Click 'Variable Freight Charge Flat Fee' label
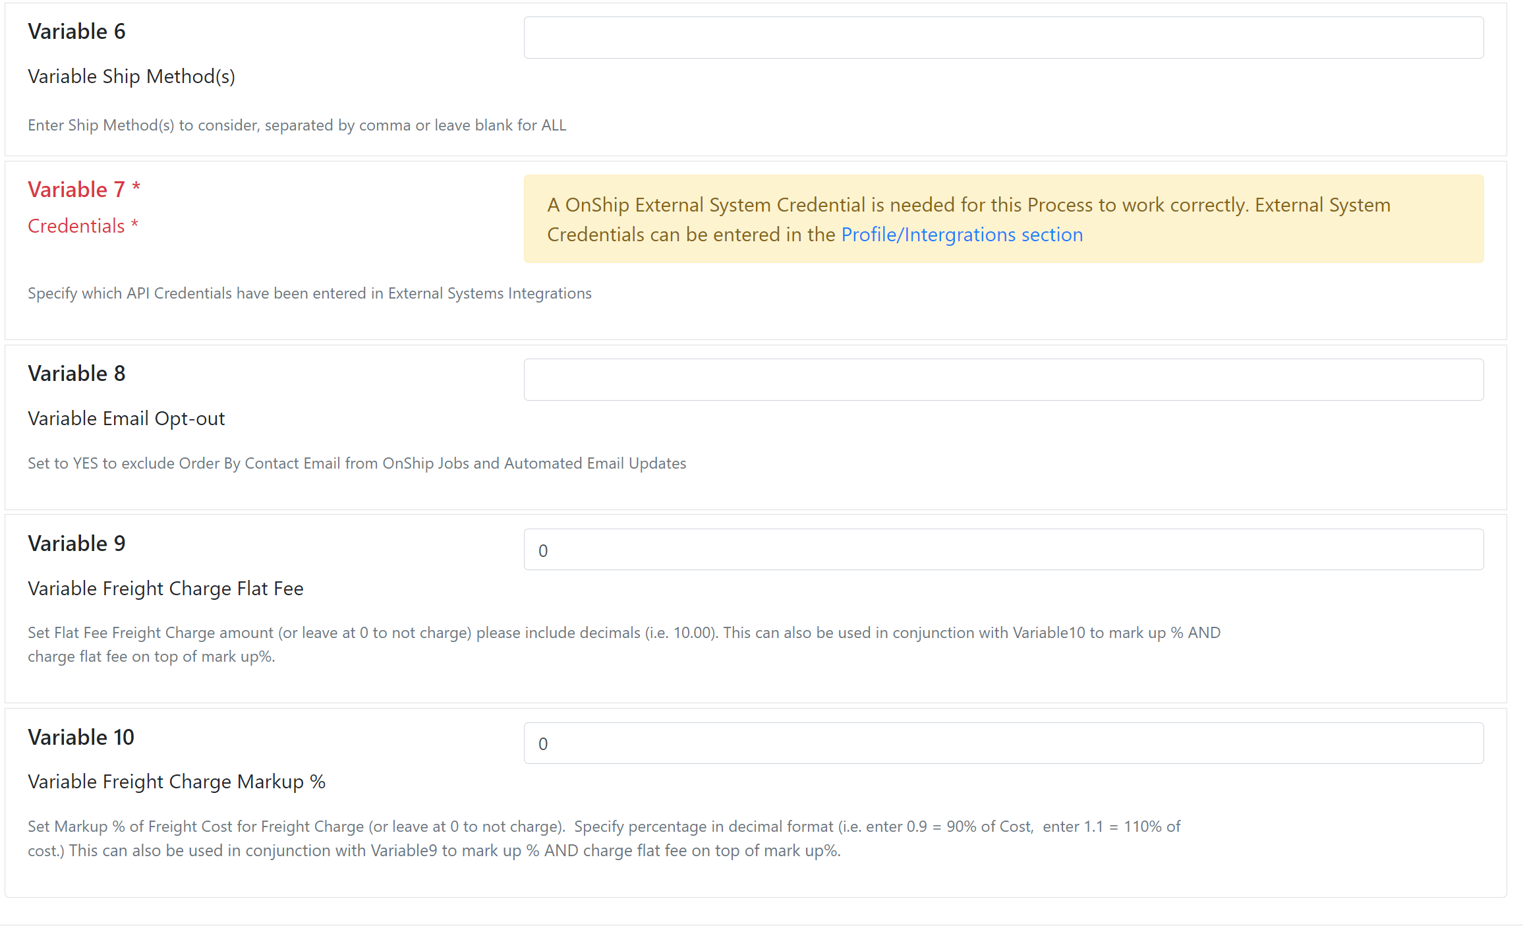Image resolution: width=1523 pixels, height=930 pixels. coord(165,589)
